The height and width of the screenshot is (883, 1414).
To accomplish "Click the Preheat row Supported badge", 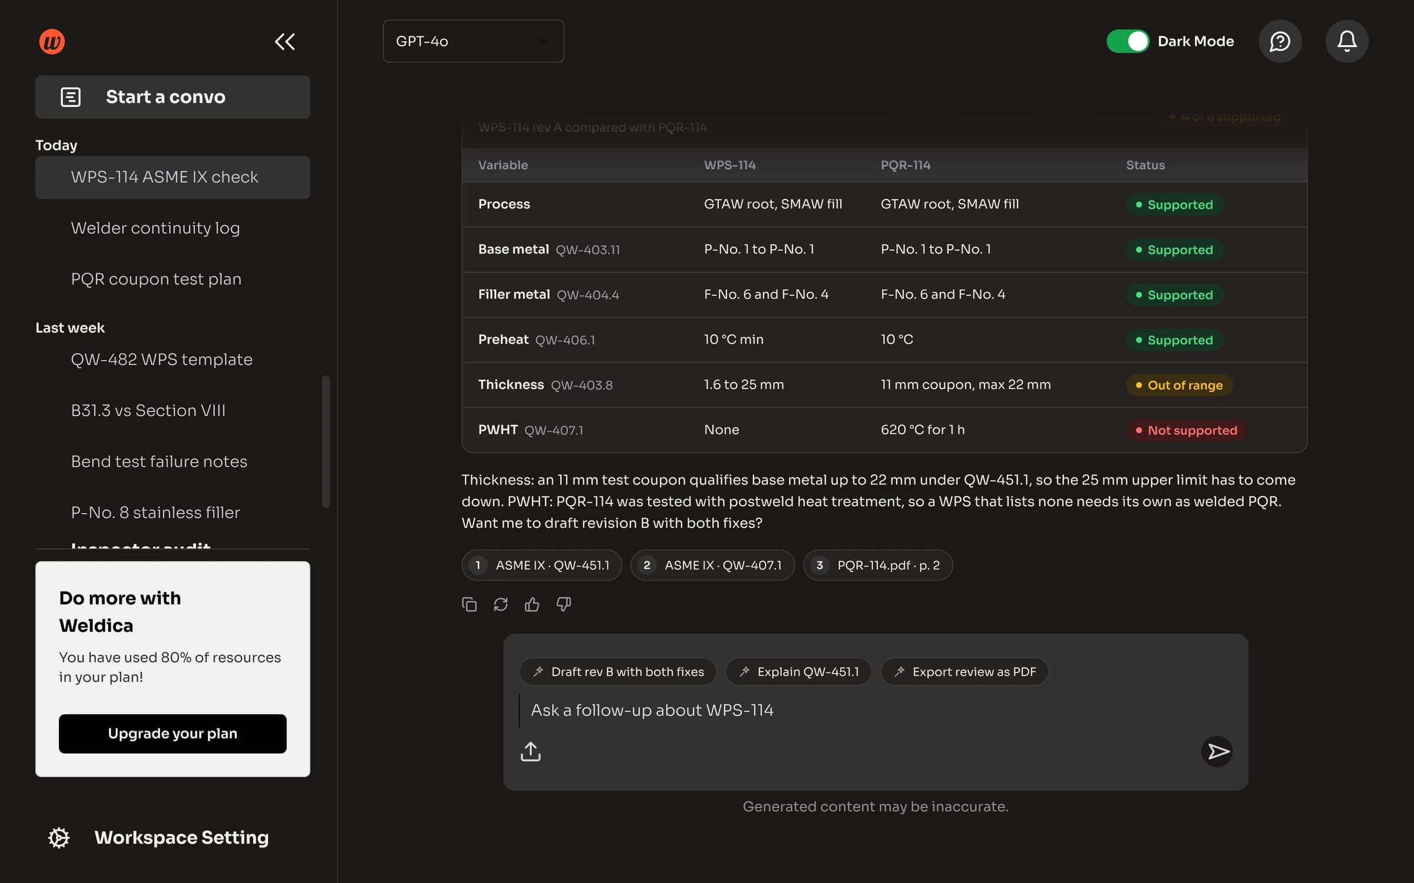I will (1174, 340).
